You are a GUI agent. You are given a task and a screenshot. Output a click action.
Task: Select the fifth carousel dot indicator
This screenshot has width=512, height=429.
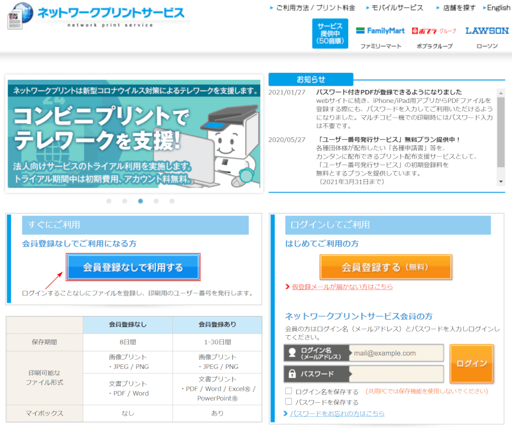tap(172, 201)
